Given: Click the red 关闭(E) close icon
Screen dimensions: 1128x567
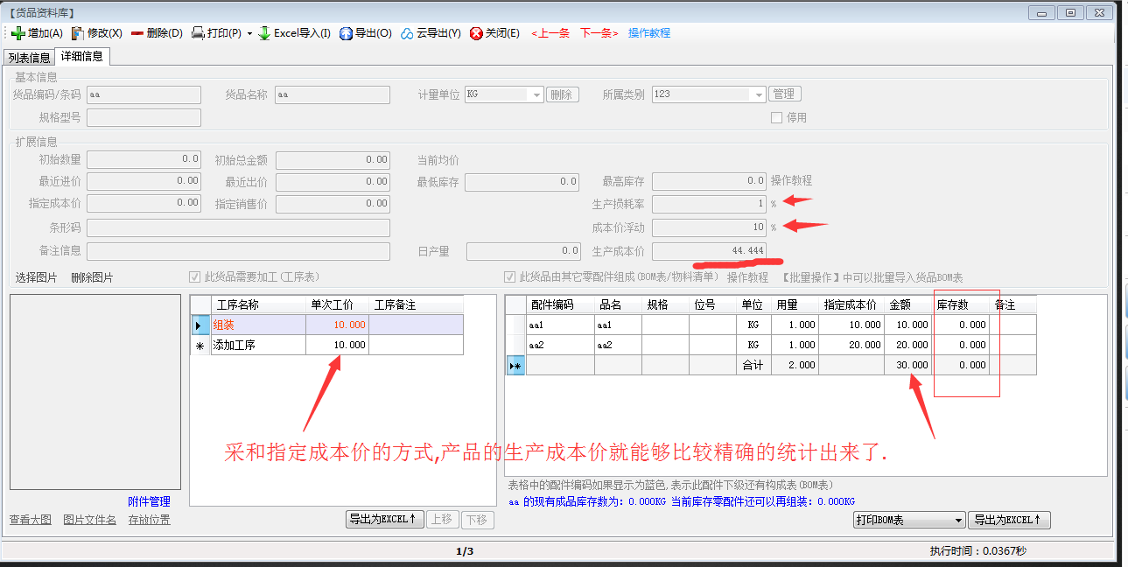Looking at the screenshot, I should point(476,33).
